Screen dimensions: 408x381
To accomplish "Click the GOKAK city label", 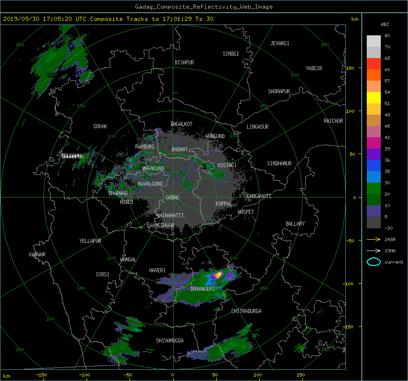I will [100, 126].
